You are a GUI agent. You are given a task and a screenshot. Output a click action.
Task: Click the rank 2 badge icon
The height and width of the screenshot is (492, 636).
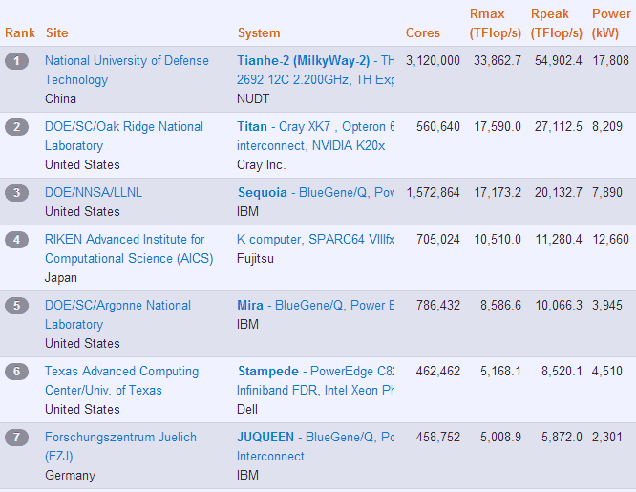(17, 127)
